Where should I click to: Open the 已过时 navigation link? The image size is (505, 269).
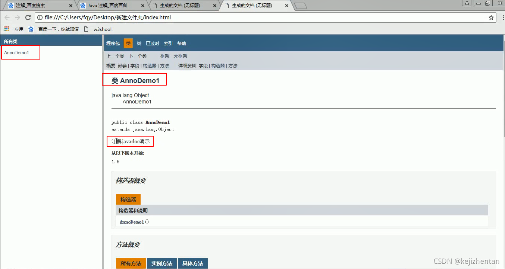(x=153, y=44)
